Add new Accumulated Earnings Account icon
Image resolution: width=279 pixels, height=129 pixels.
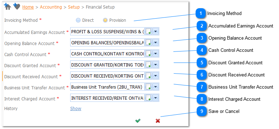point(148,31)
